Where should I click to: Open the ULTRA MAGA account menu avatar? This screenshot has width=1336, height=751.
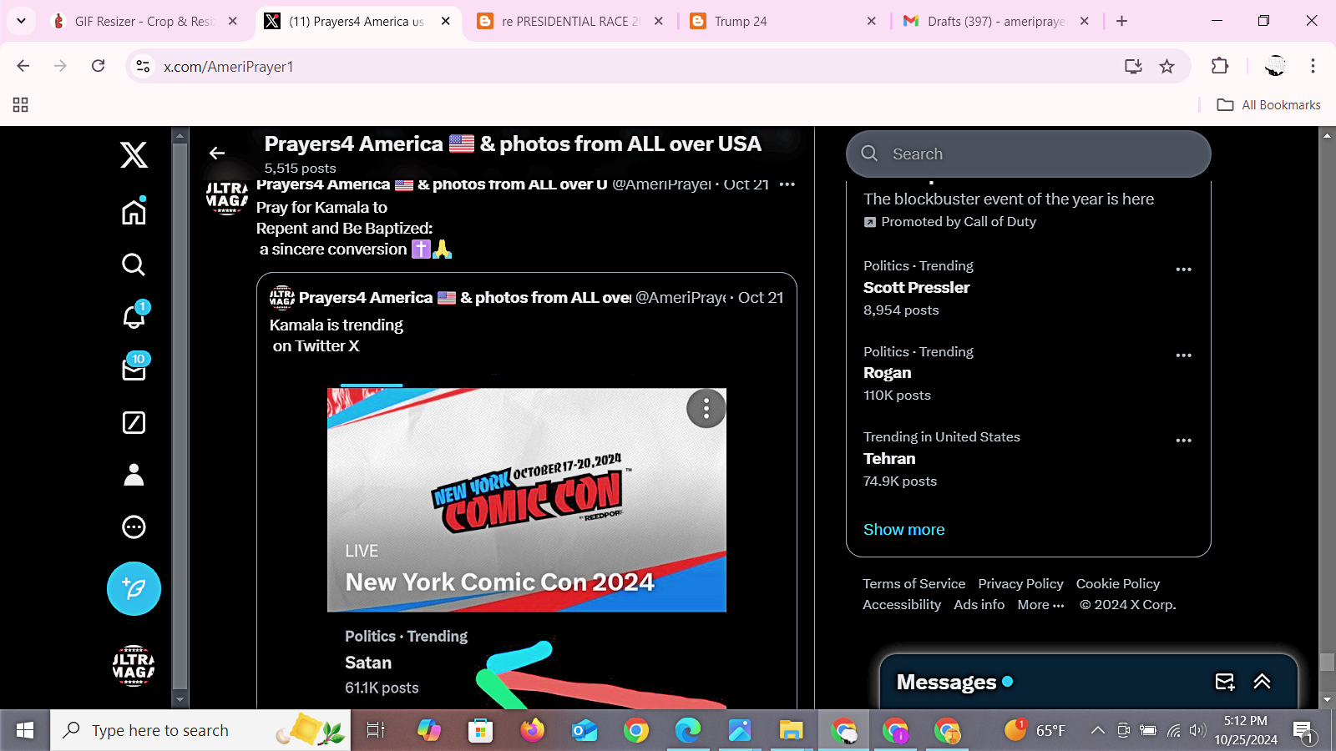[x=134, y=666]
